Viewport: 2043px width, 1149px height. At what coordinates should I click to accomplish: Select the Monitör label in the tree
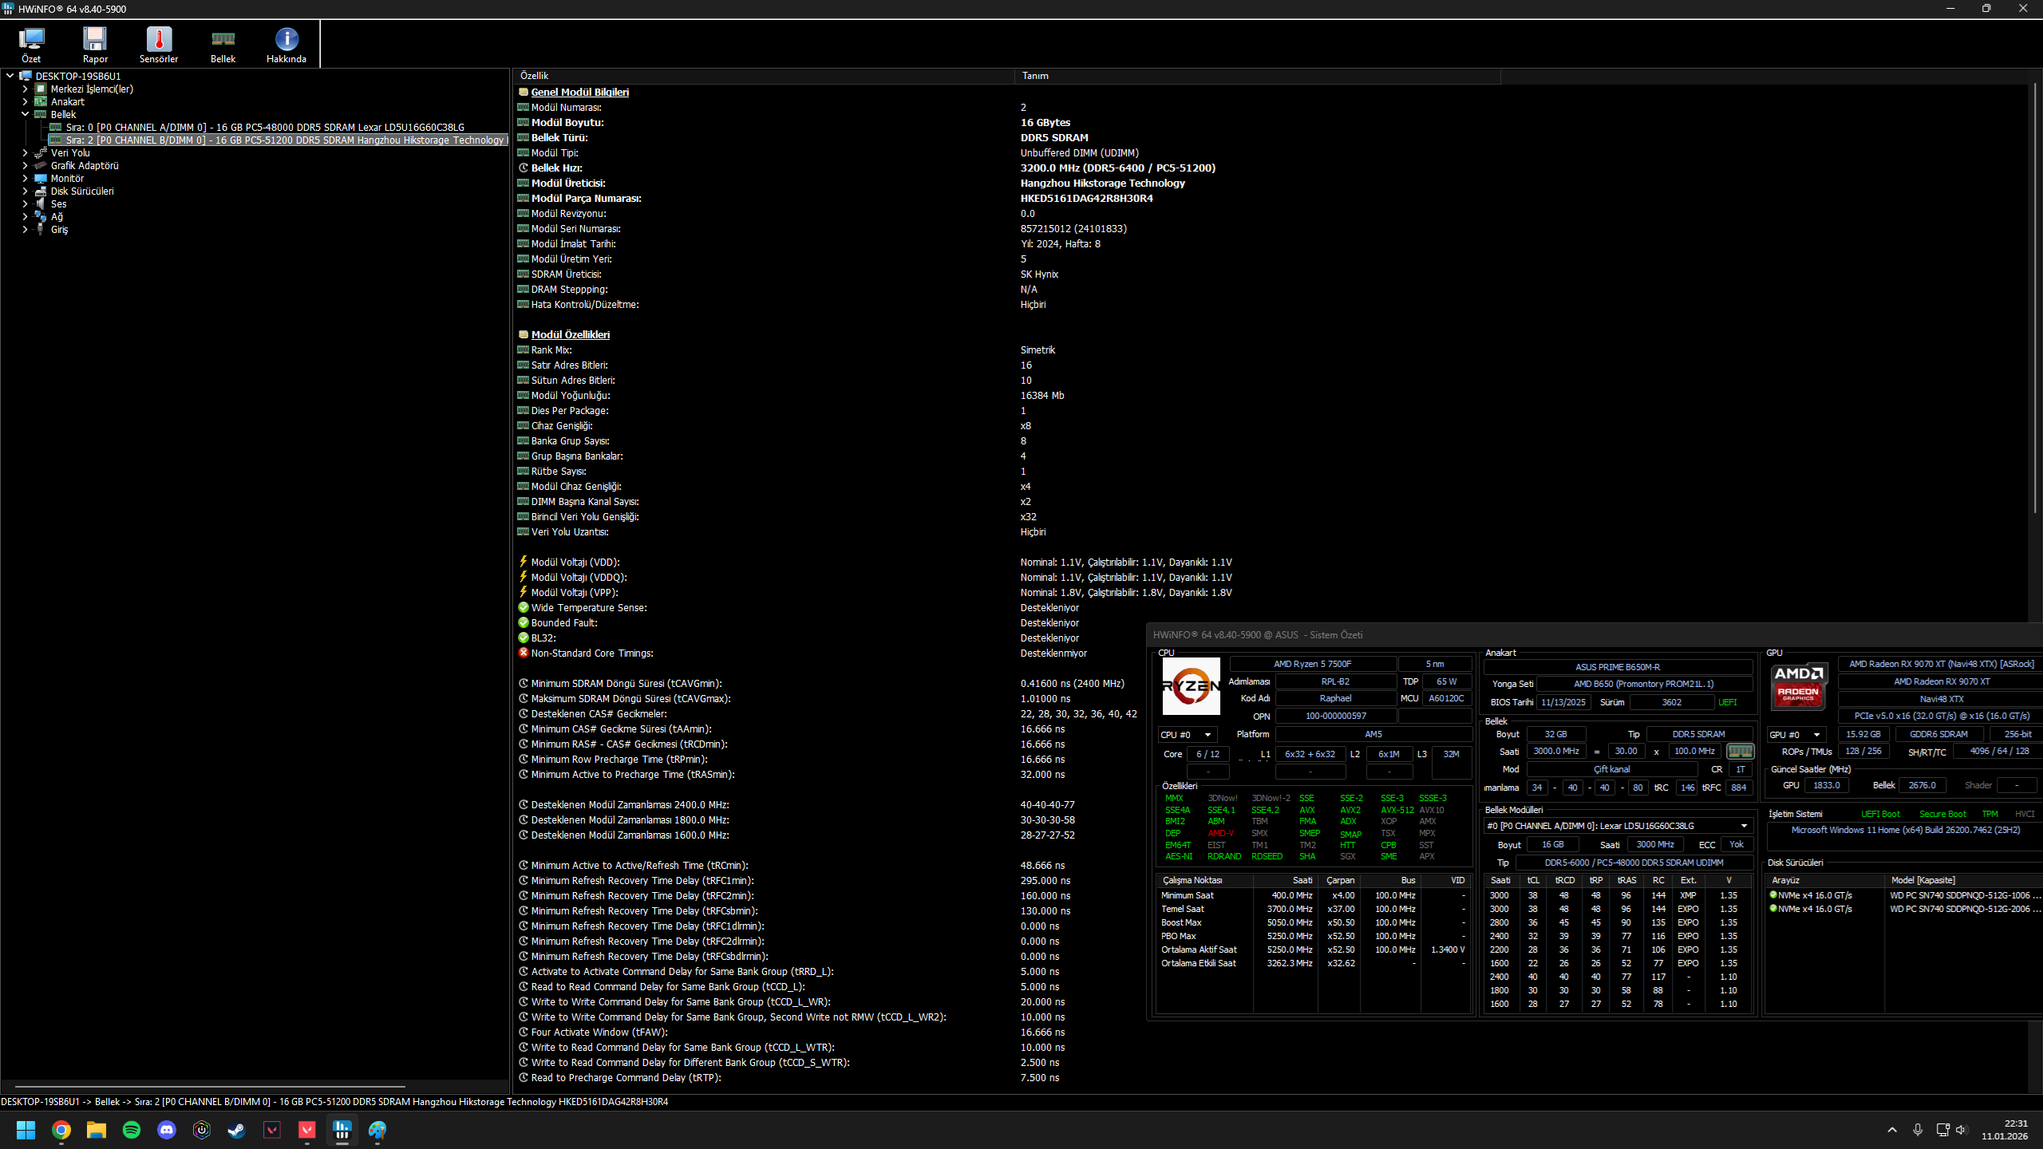pyautogui.click(x=67, y=178)
